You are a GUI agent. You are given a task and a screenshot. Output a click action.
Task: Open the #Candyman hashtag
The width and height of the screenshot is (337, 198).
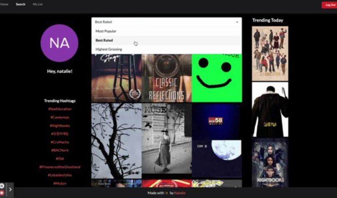point(60,117)
